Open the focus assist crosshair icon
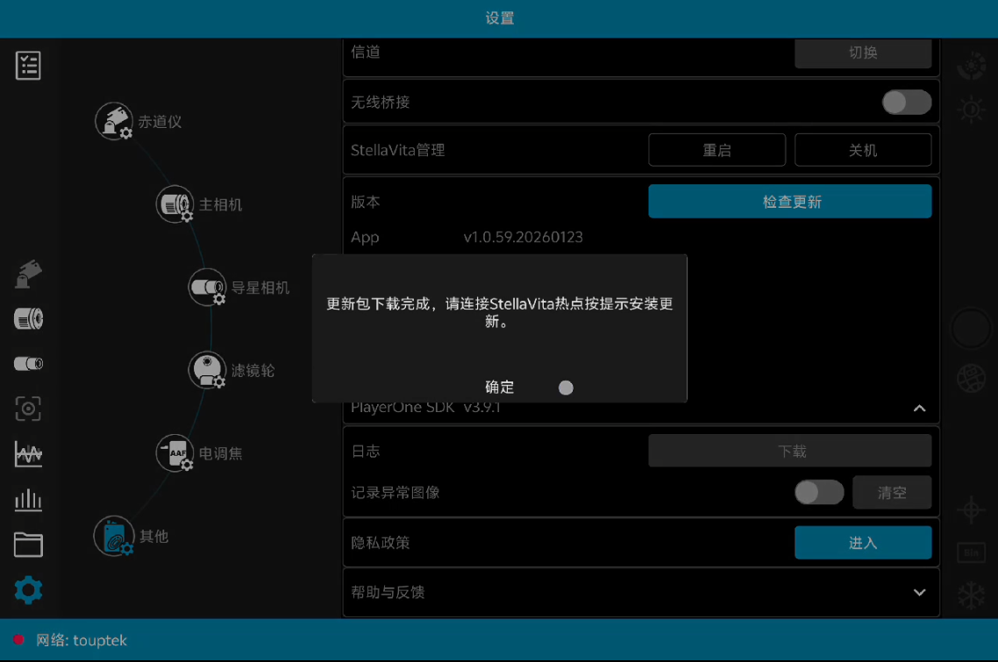This screenshot has width=998, height=662. [x=27, y=409]
